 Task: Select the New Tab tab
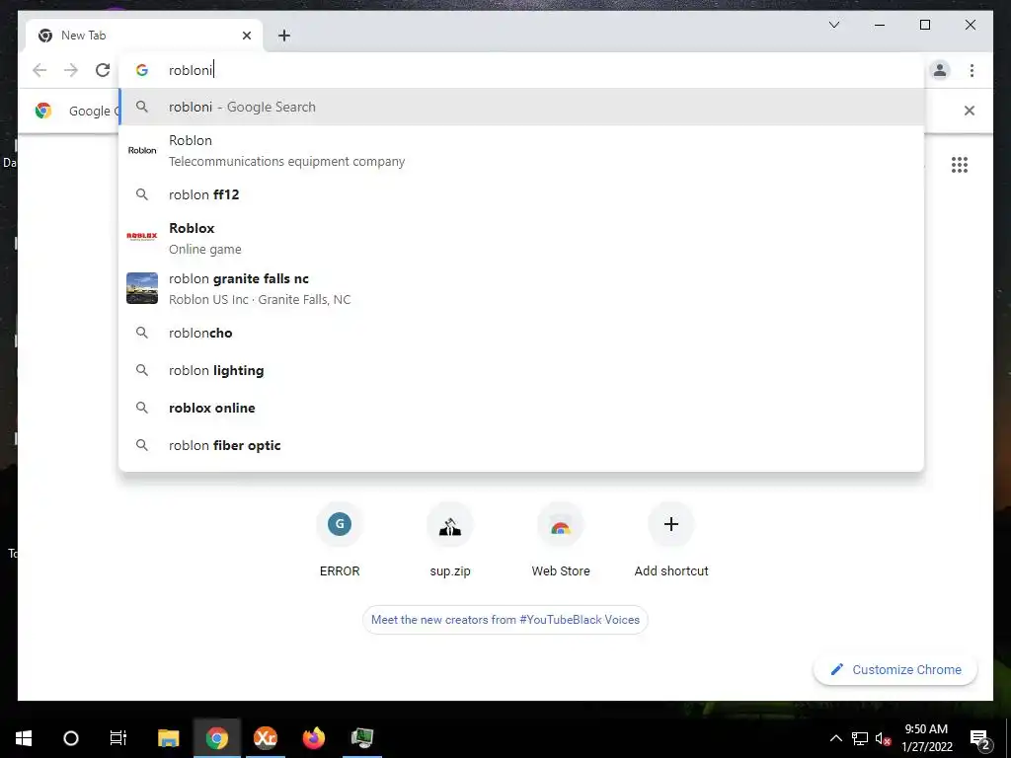[x=144, y=36]
